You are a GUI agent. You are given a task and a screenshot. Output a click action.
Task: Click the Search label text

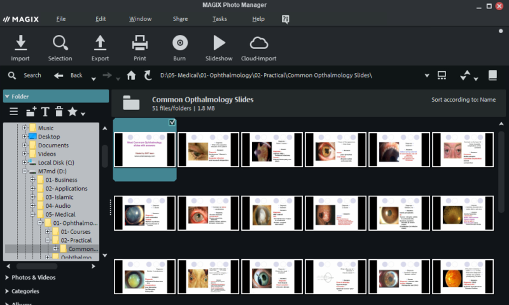[32, 76]
